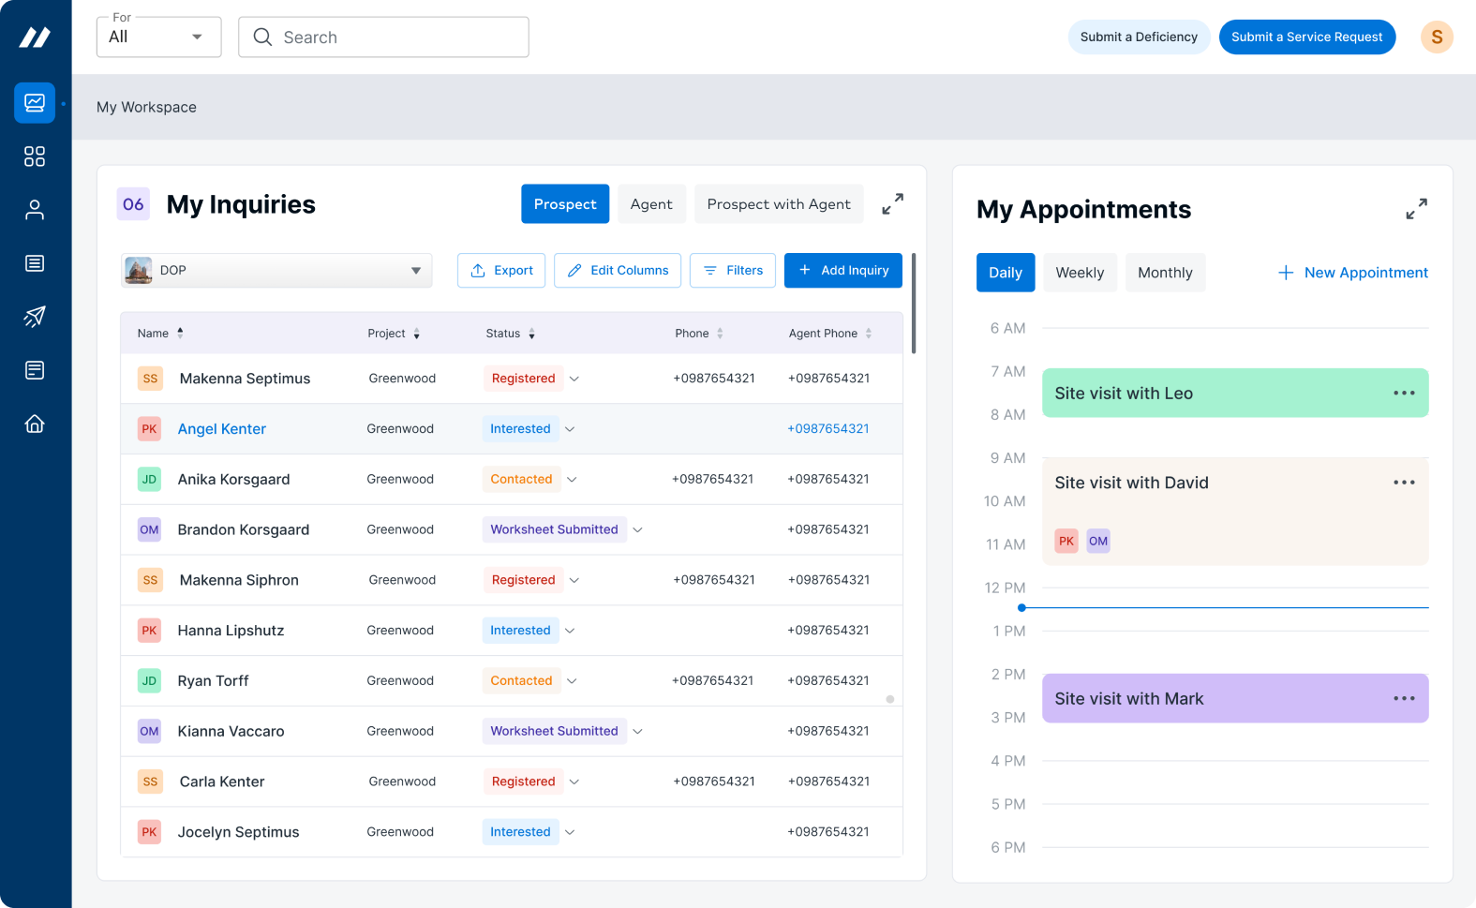Click the current time marker dot

point(1021,608)
